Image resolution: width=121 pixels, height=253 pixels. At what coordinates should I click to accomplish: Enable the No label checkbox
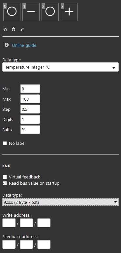click(x=5, y=143)
